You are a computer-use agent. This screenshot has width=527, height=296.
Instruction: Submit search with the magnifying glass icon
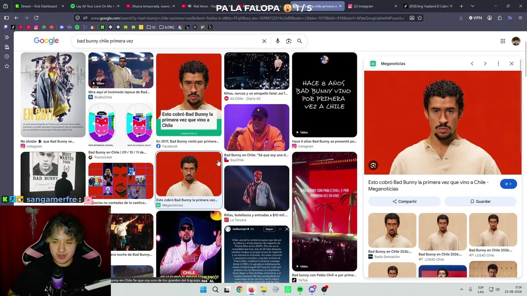(300, 41)
